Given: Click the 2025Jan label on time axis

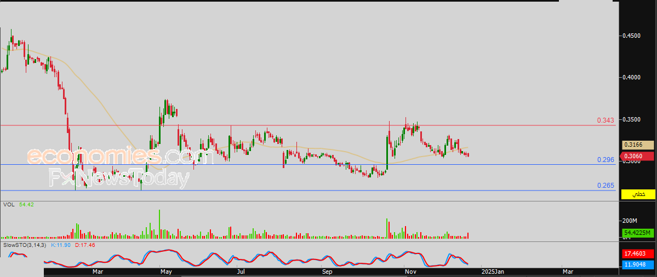Looking at the screenshot, I should [x=493, y=272].
